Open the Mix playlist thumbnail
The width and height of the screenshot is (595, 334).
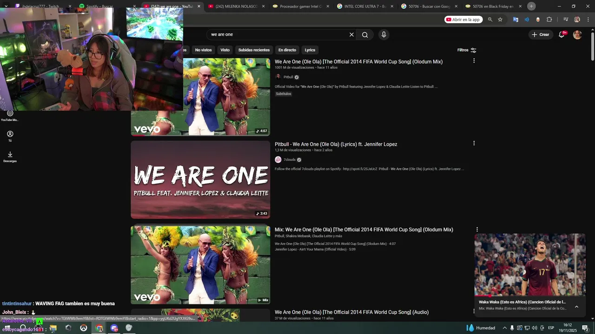200,265
